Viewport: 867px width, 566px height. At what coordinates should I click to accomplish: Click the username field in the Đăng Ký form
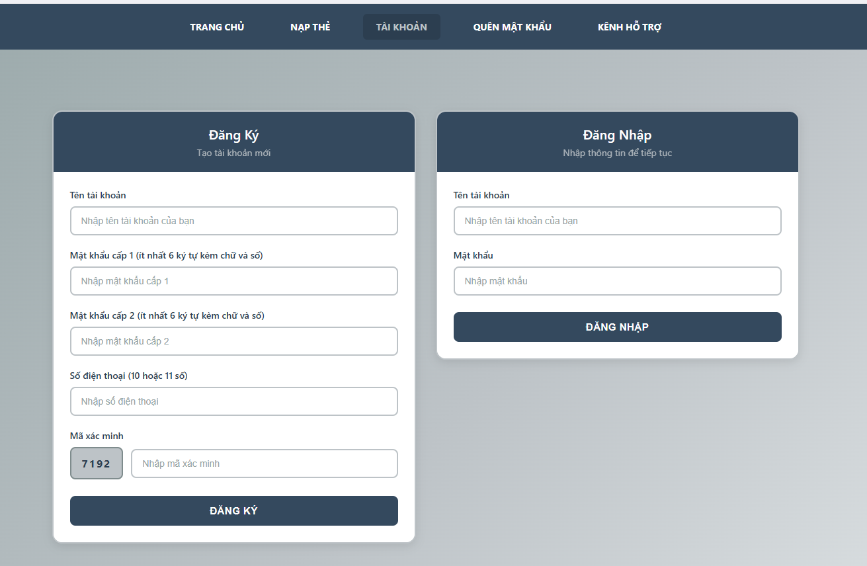234,221
